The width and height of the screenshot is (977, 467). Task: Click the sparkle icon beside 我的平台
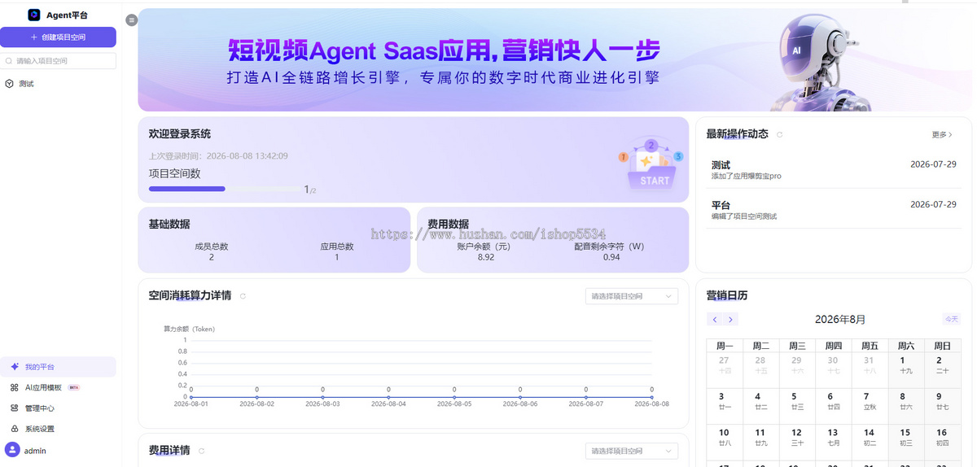[x=15, y=367]
